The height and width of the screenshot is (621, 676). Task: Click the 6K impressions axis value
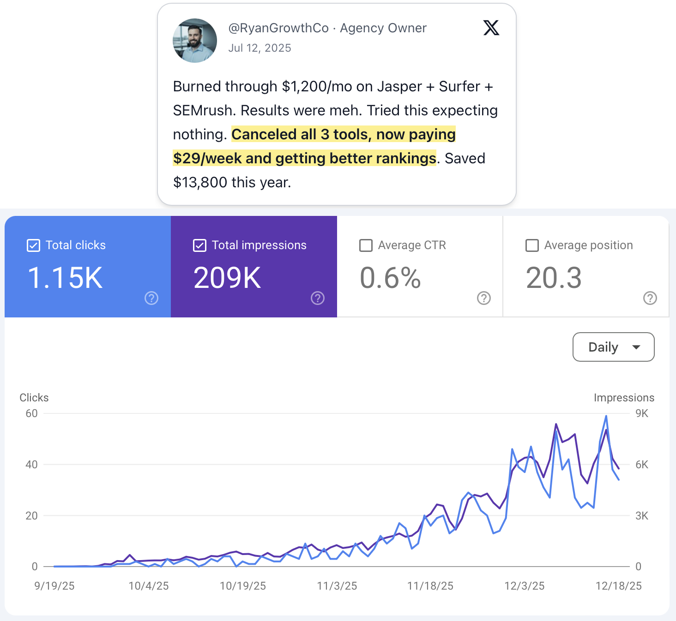click(642, 465)
